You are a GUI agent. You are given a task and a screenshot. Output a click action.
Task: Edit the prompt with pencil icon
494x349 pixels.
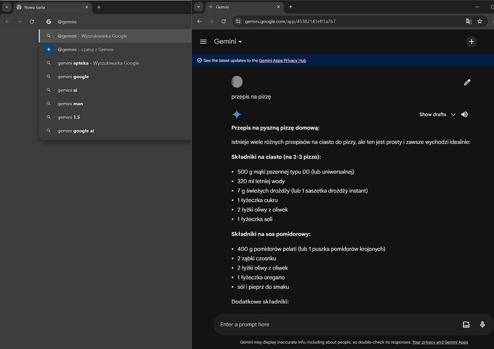pyautogui.click(x=467, y=82)
